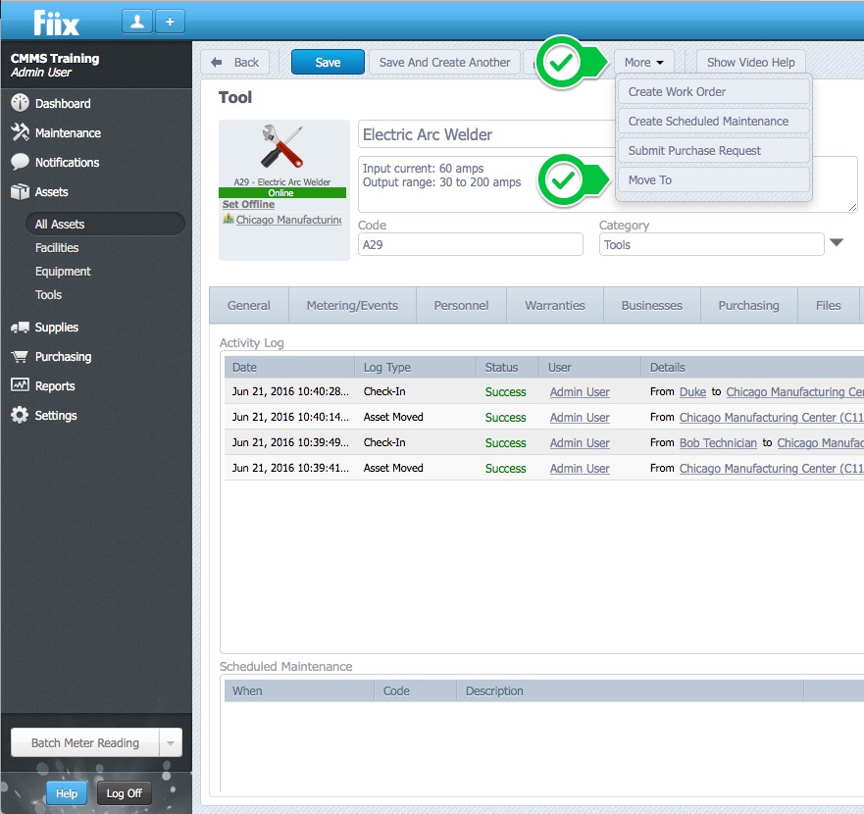This screenshot has width=864, height=814.
Task: Switch to the Metering/Events tab
Action: tap(351, 305)
